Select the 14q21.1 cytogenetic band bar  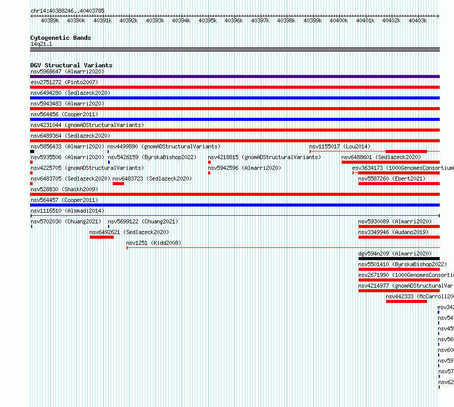(x=235, y=49)
